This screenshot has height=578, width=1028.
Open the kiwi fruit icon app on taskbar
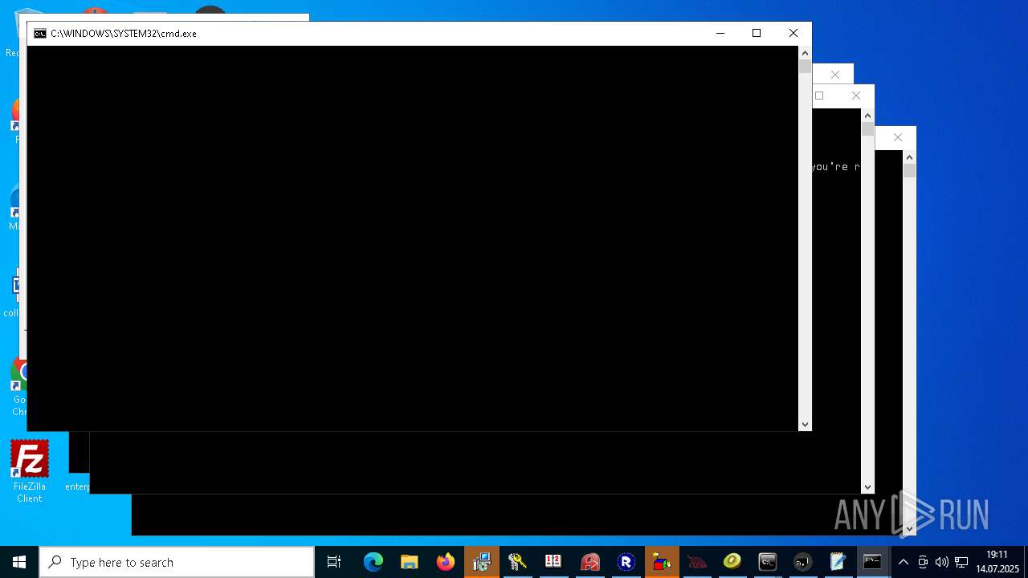click(x=732, y=562)
